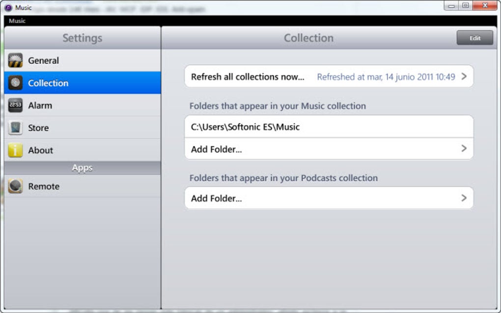Go to the Alarm settings
Screen dimensions: 501x313
(x=83, y=105)
